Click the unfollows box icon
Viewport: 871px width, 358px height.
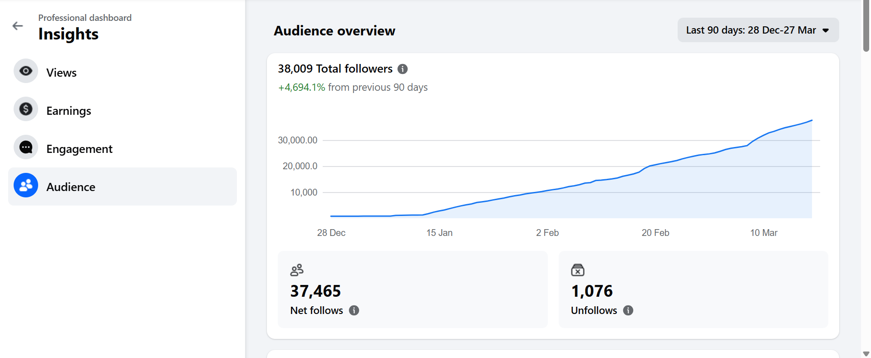click(x=578, y=270)
